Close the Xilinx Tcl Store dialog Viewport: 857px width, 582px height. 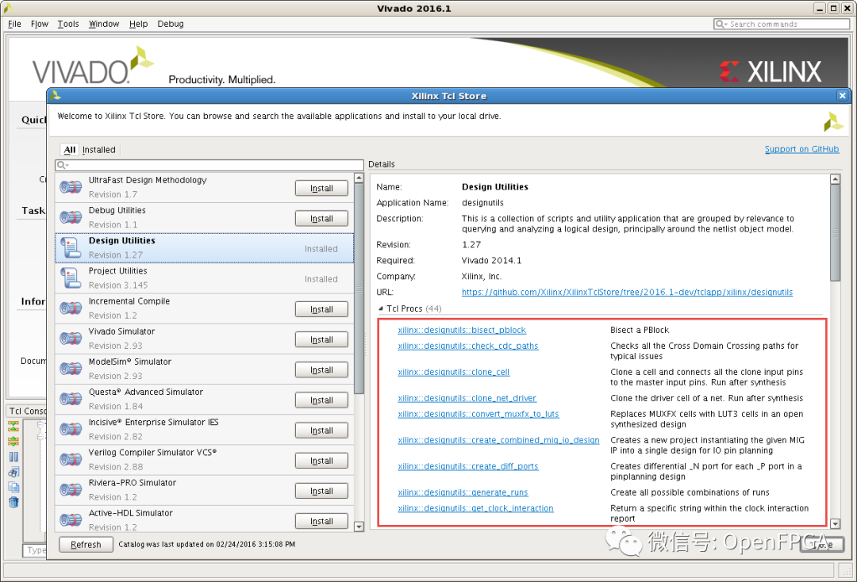click(842, 95)
